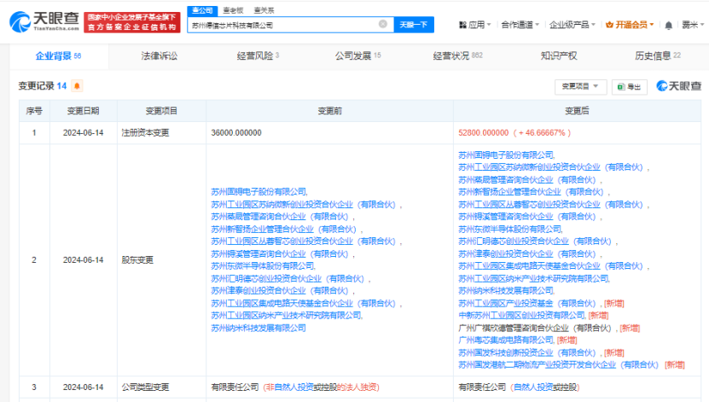Click the orange alert bell beside 变更记录

pos(77,86)
